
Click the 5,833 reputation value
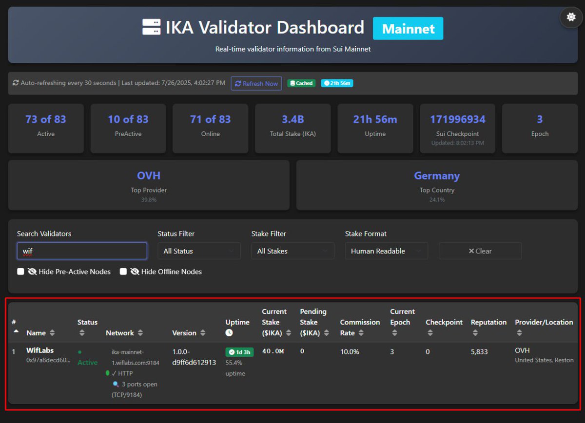479,351
